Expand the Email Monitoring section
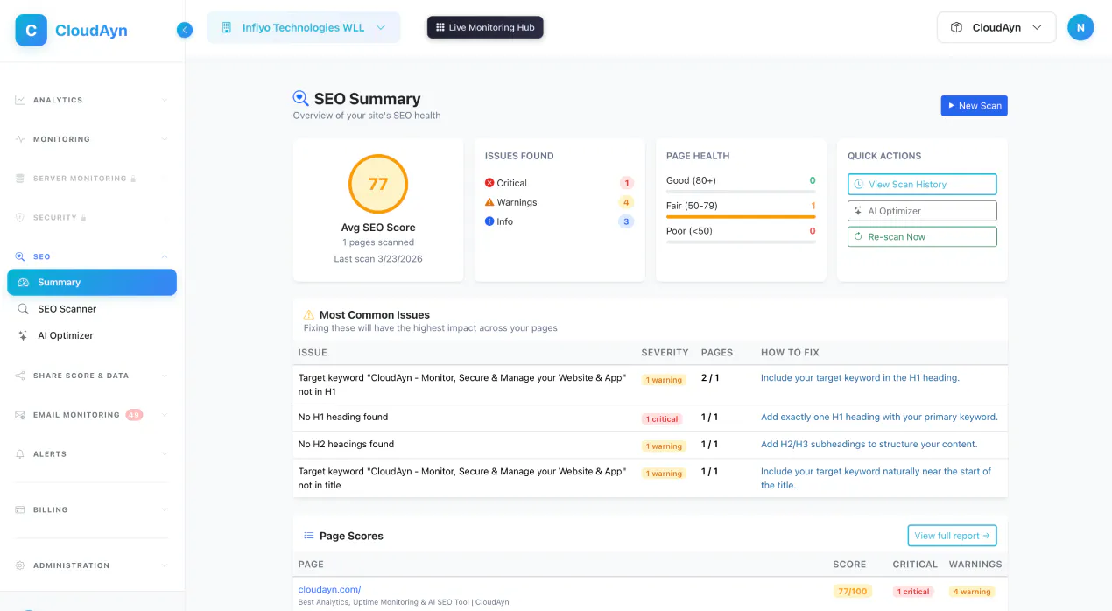 pos(165,415)
